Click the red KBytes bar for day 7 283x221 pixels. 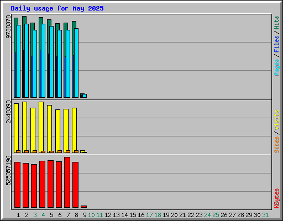point(67,182)
